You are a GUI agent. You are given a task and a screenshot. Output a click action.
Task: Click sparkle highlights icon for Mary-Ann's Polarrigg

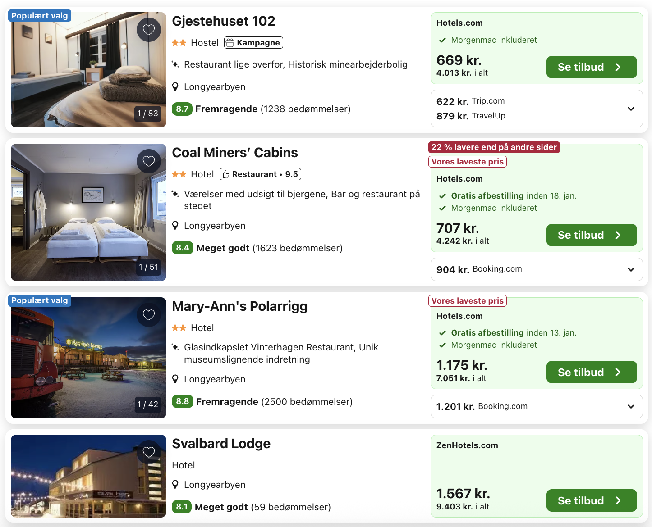(175, 347)
